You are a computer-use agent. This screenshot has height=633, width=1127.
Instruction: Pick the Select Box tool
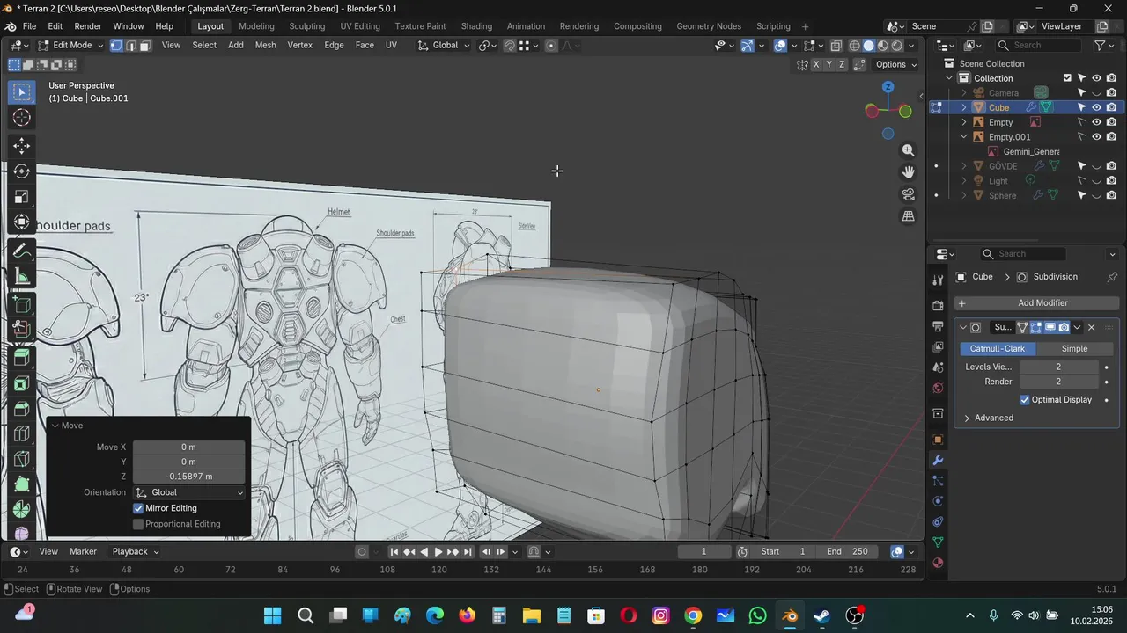22,92
